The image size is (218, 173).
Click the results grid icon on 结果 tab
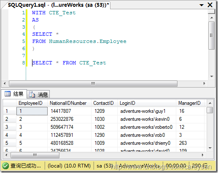click(8, 93)
